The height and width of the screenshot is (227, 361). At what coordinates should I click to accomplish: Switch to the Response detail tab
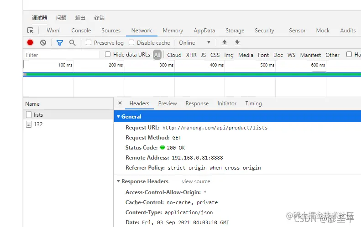click(197, 103)
